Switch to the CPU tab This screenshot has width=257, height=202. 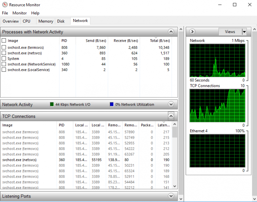(26, 21)
